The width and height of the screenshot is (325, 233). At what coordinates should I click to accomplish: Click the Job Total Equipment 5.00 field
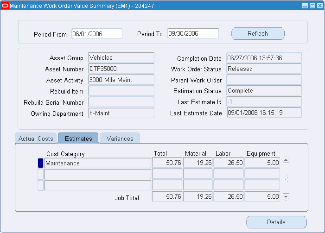coord(262,196)
